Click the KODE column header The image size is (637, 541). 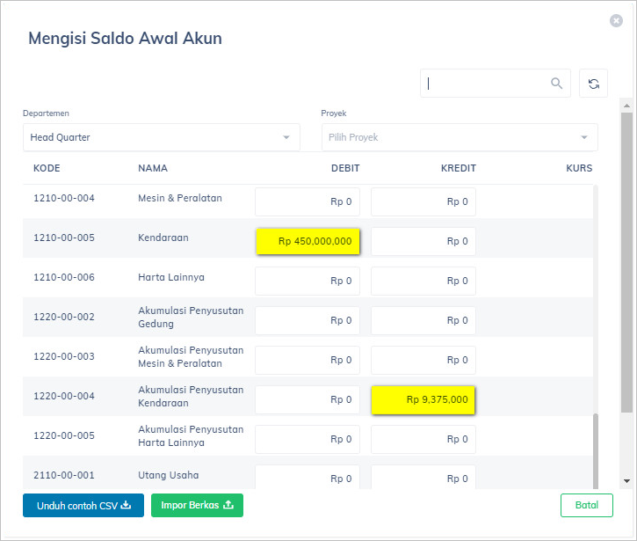point(47,168)
